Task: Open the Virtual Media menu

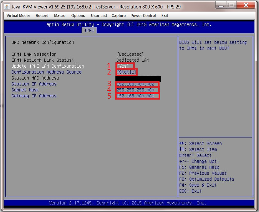Action: coord(18,15)
